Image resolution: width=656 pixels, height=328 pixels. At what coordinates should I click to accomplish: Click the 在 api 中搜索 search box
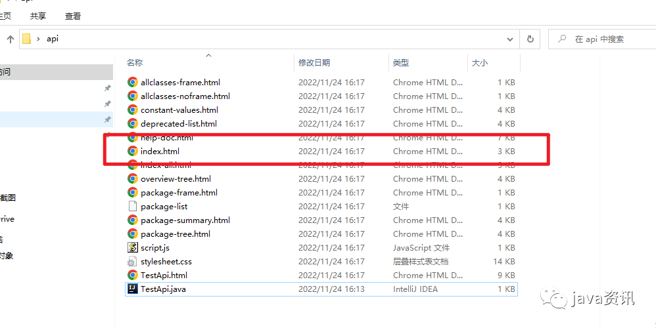pos(602,39)
